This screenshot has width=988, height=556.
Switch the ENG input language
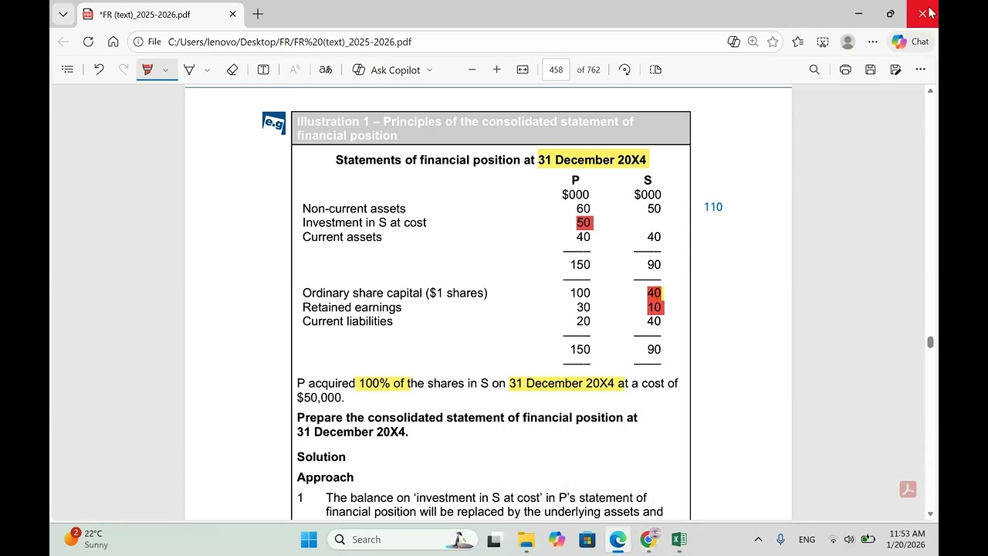tap(807, 539)
